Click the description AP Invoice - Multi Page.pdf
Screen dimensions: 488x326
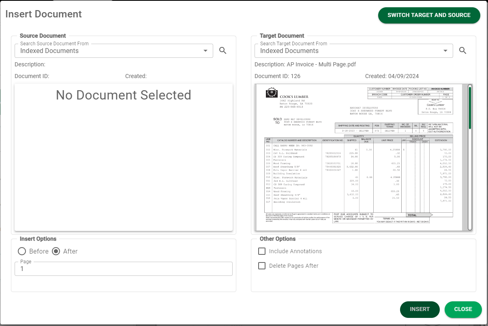tap(305, 64)
